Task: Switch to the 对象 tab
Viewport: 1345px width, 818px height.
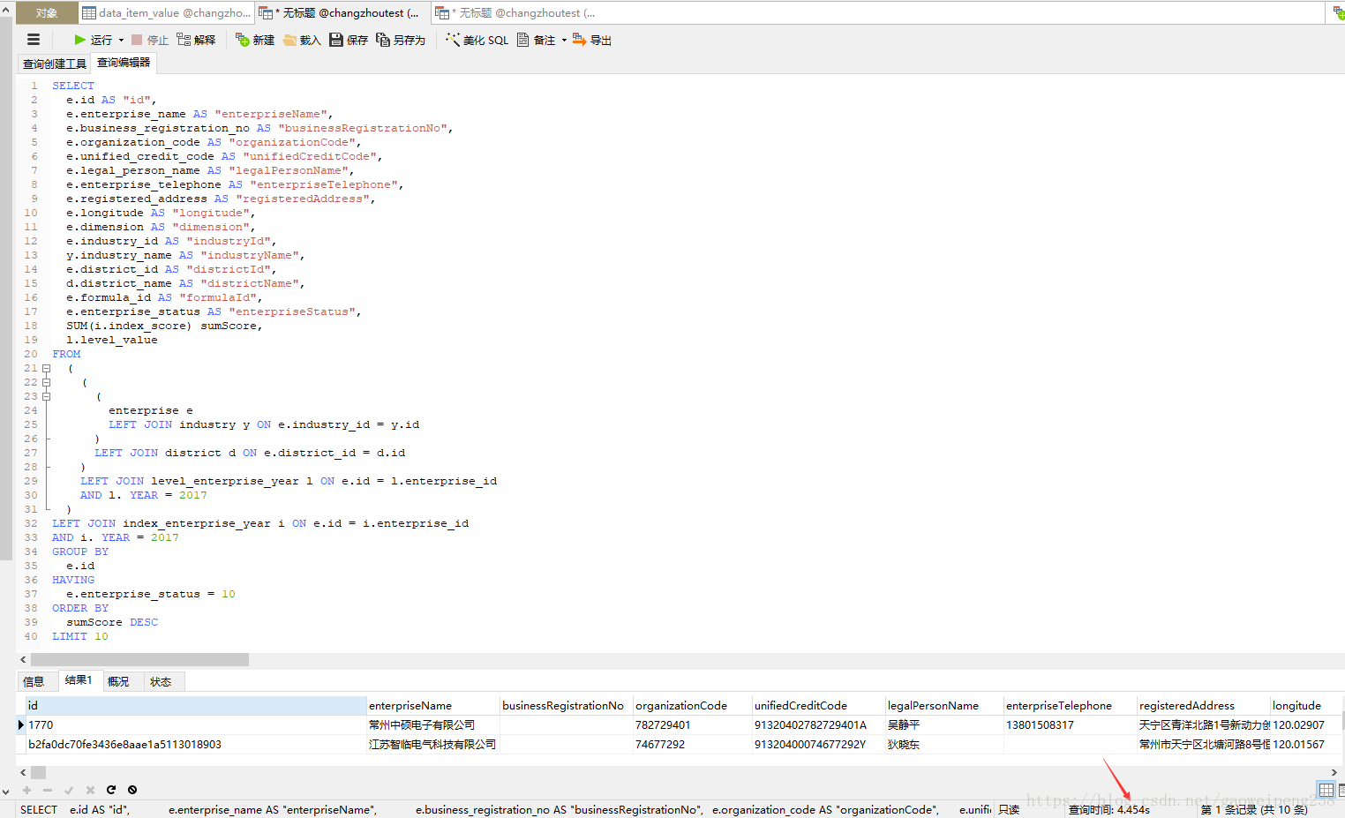Action: pyautogui.click(x=47, y=13)
